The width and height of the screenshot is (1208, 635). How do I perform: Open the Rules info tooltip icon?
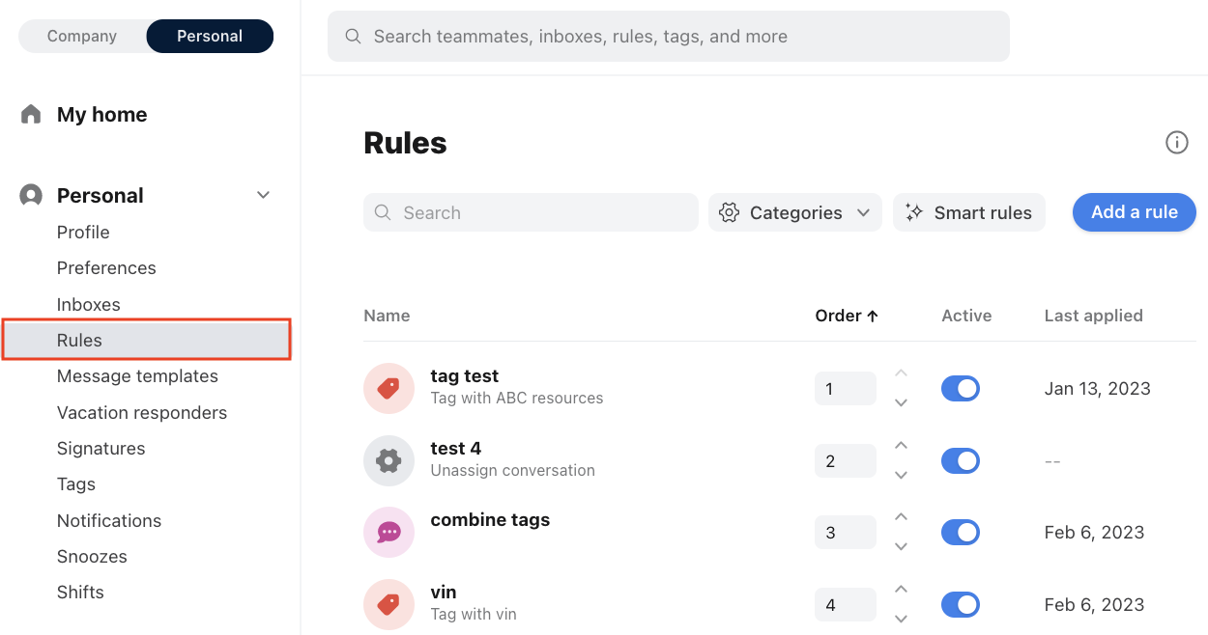point(1176,142)
